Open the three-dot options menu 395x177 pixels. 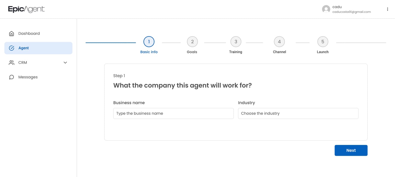click(x=387, y=9)
